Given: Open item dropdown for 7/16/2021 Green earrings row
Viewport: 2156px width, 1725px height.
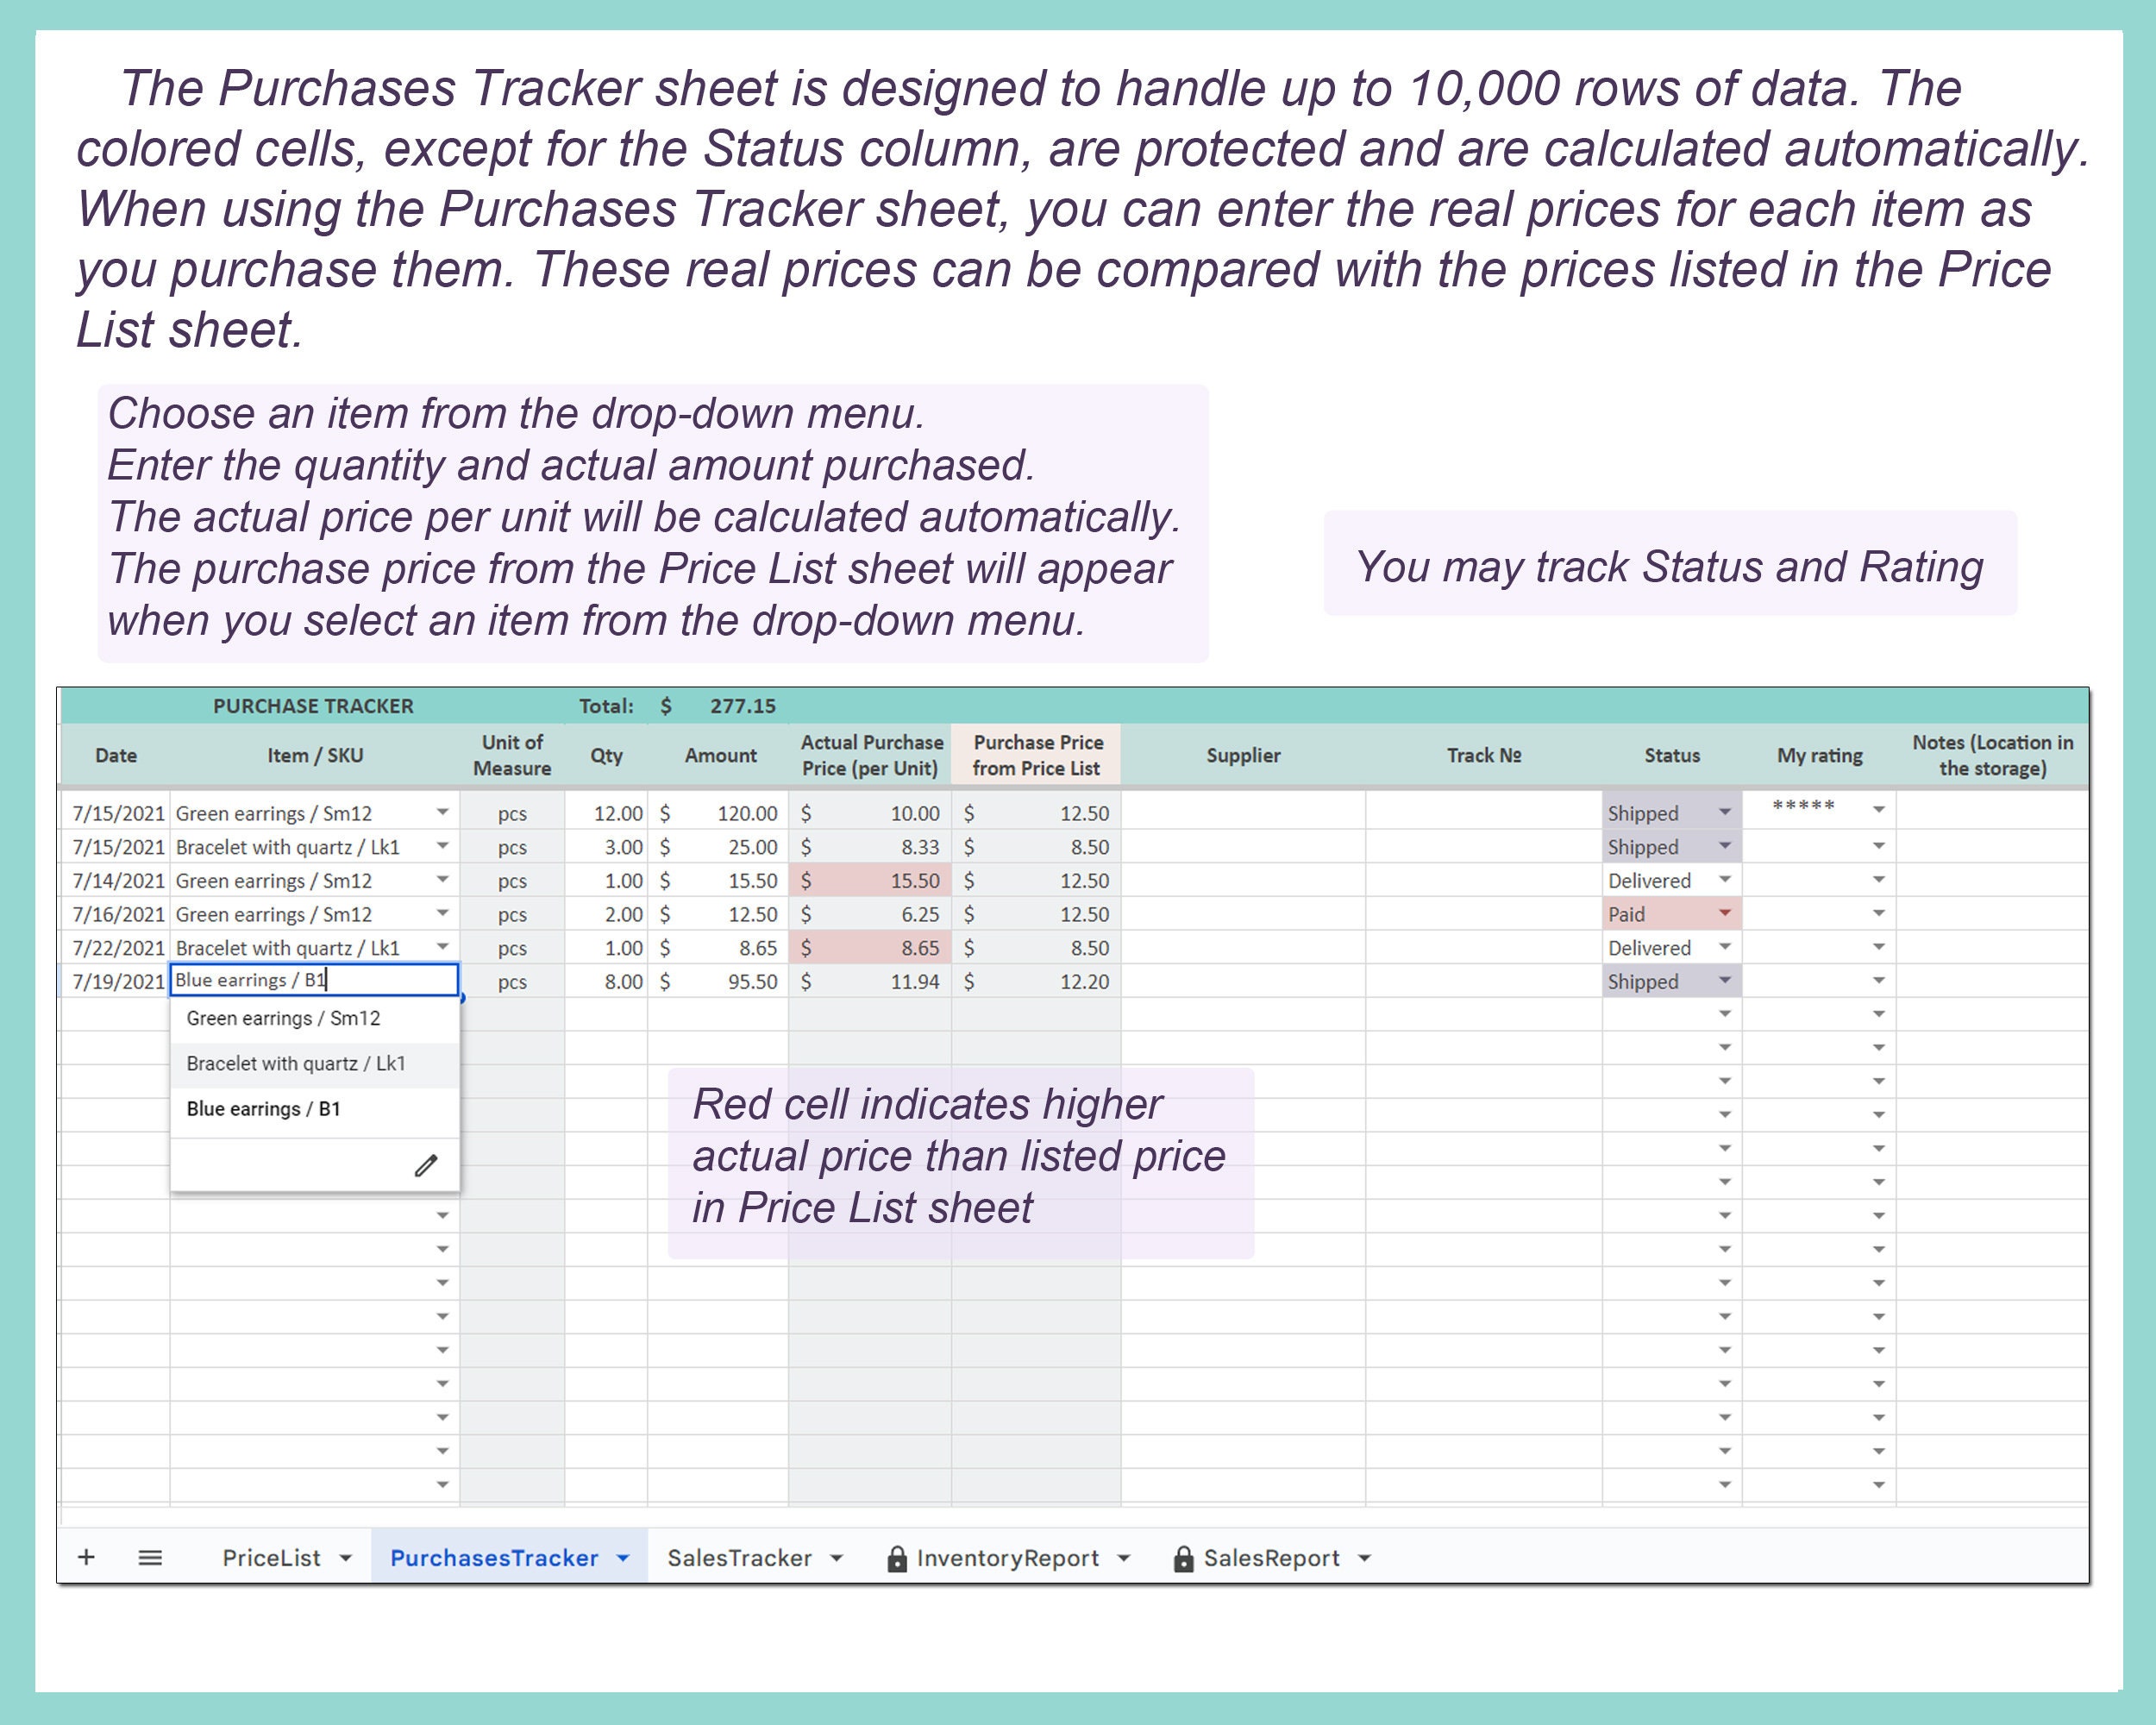Looking at the screenshot, I should click(x=442, y=913).
